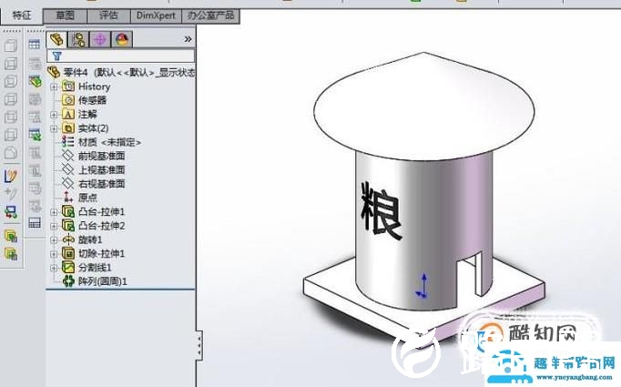Screen dimensions: 621x387
Task: Expand the 旋转1 feature node
Action: (54, 239)
